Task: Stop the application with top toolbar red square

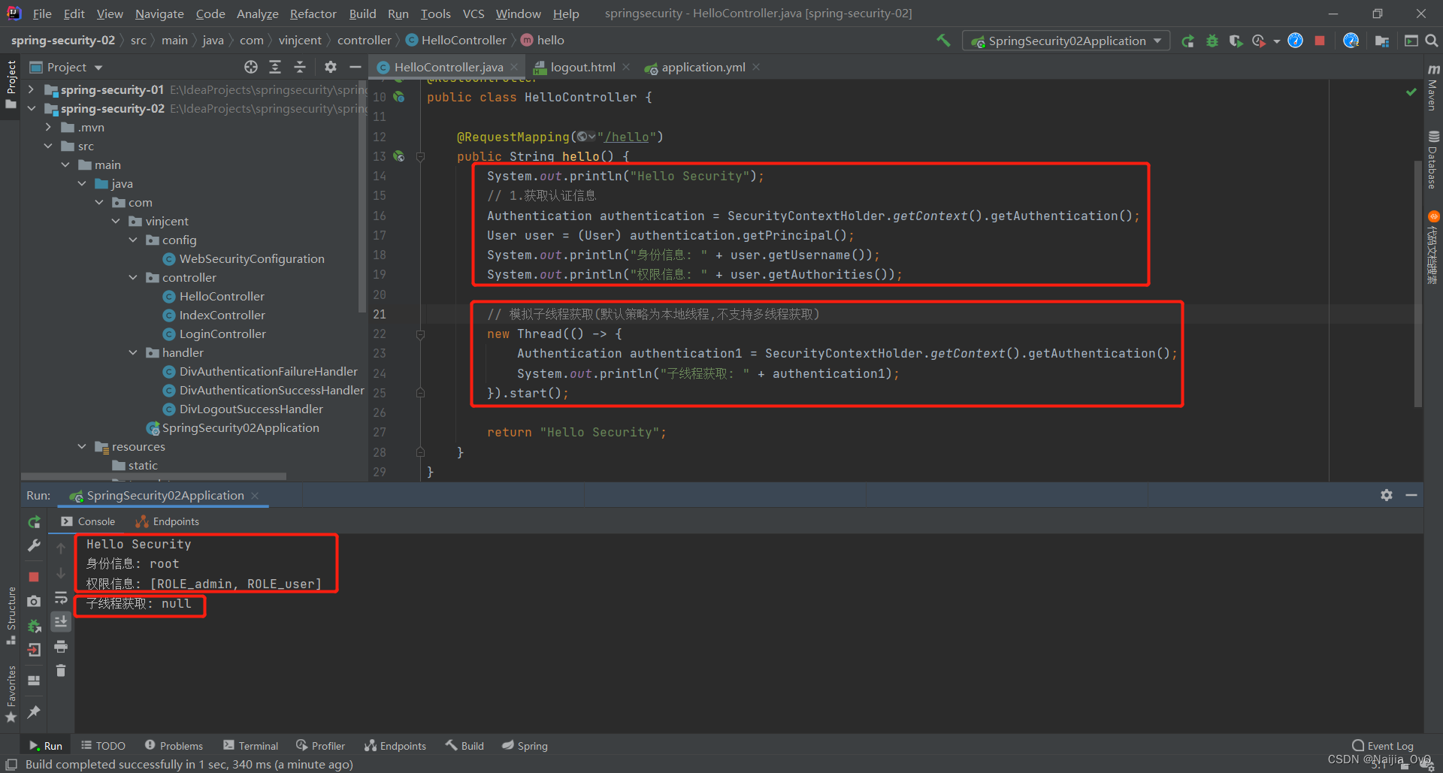Action: 1320,41
